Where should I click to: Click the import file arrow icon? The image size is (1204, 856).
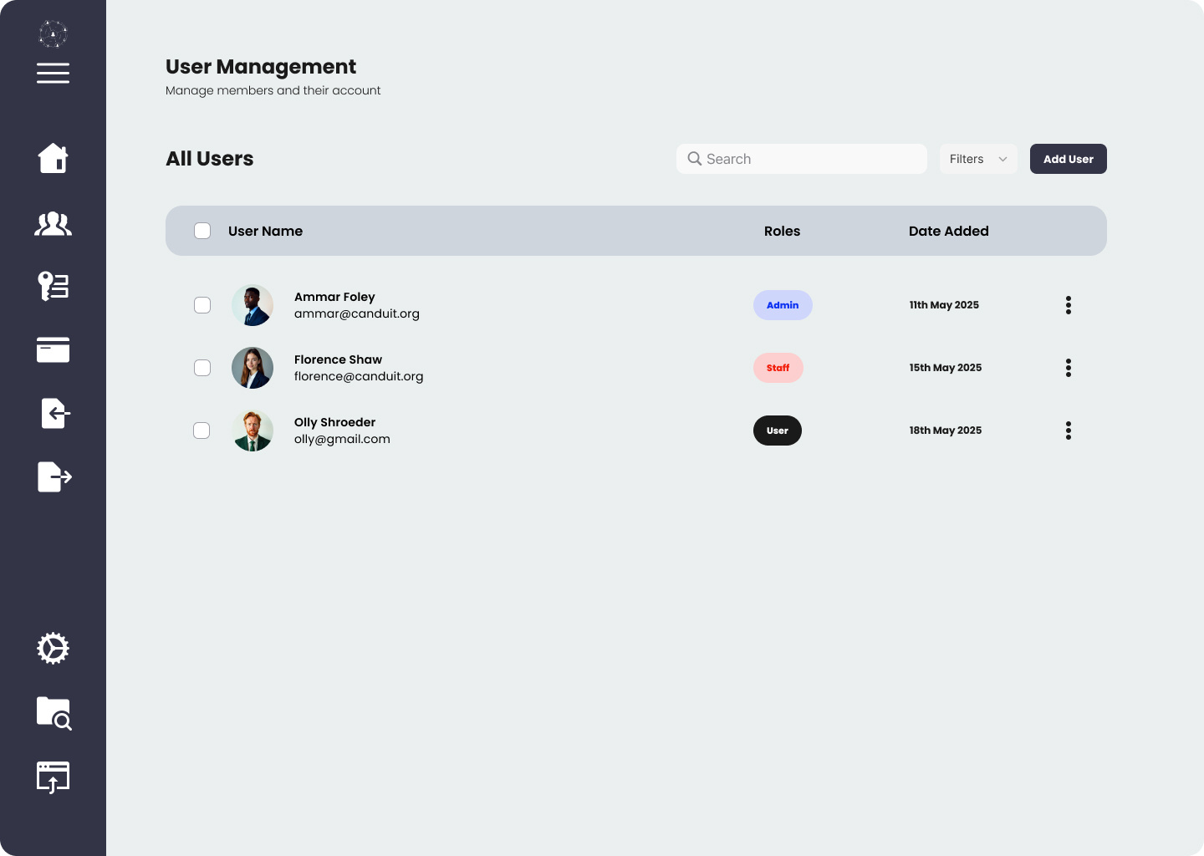coord(55,413)
